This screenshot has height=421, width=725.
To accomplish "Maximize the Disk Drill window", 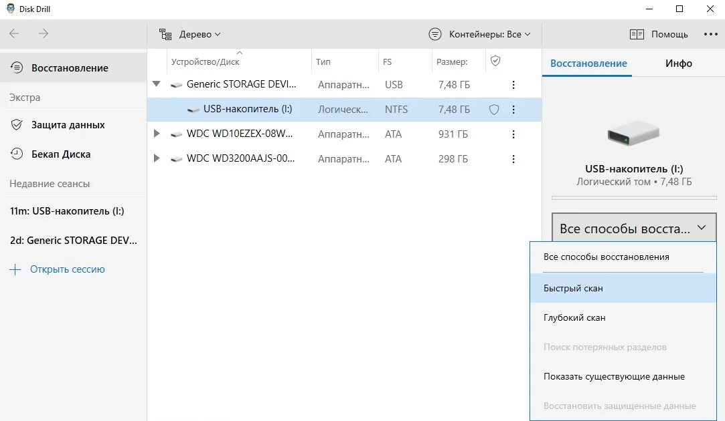I will click(679, 9).
